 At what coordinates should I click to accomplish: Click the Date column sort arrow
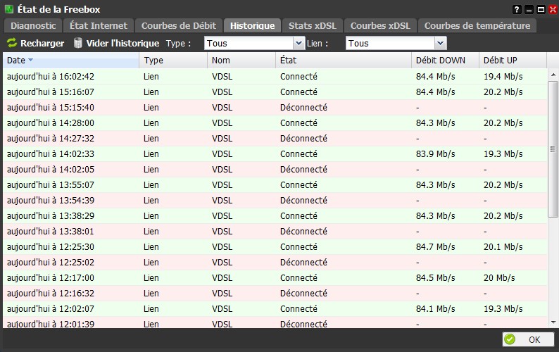point(31,60)
